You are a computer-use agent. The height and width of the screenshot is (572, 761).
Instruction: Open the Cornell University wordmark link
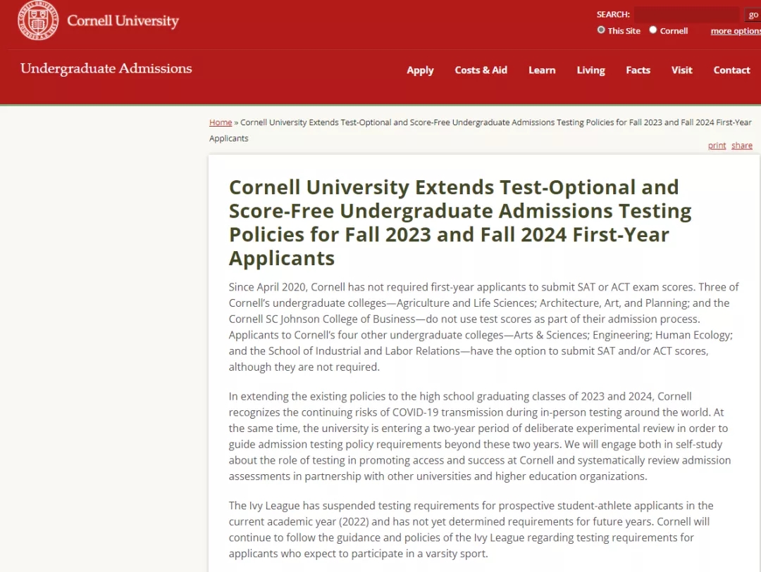tap(123, 21)
